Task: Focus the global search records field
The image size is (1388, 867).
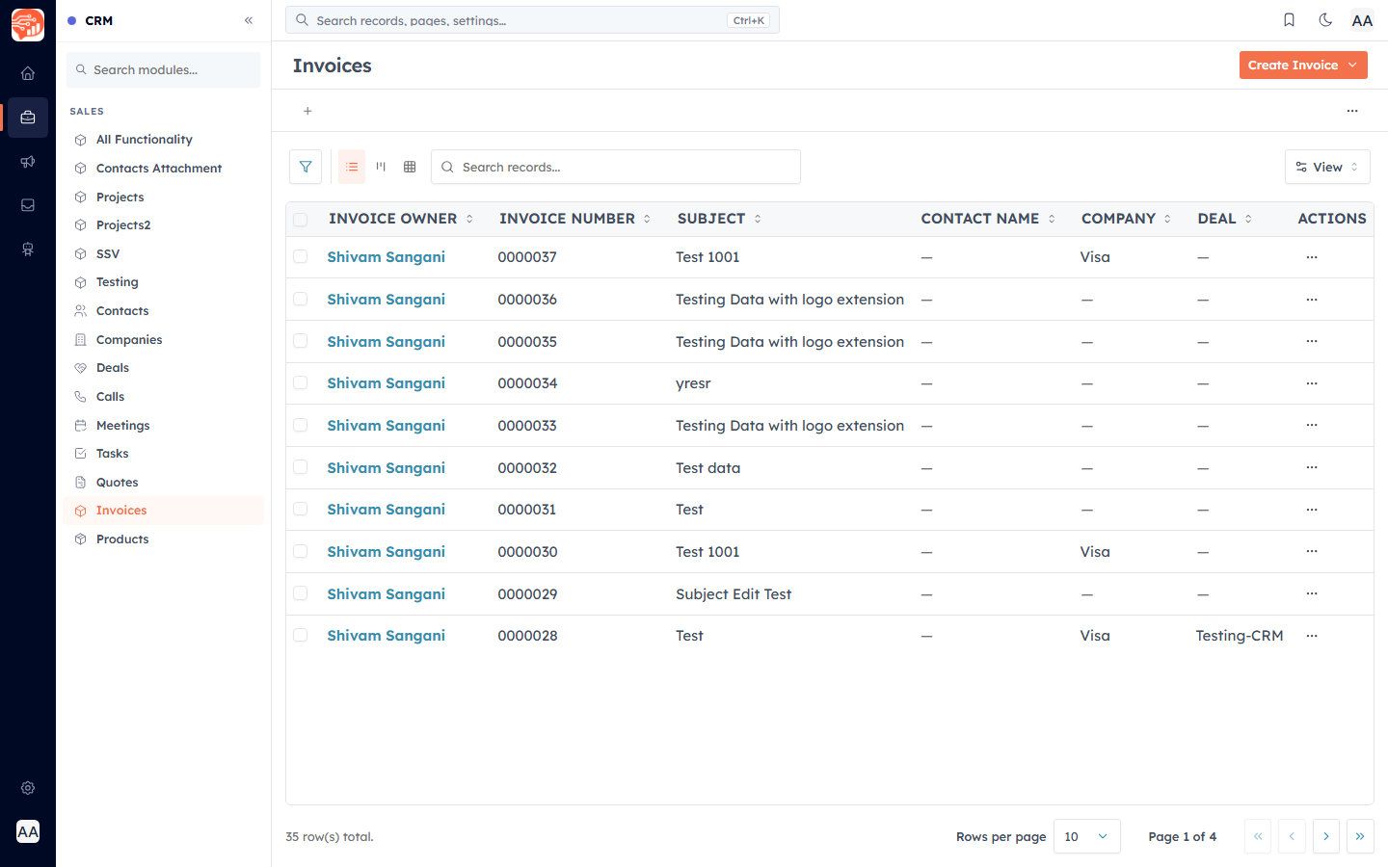Action: pos(532,20)
